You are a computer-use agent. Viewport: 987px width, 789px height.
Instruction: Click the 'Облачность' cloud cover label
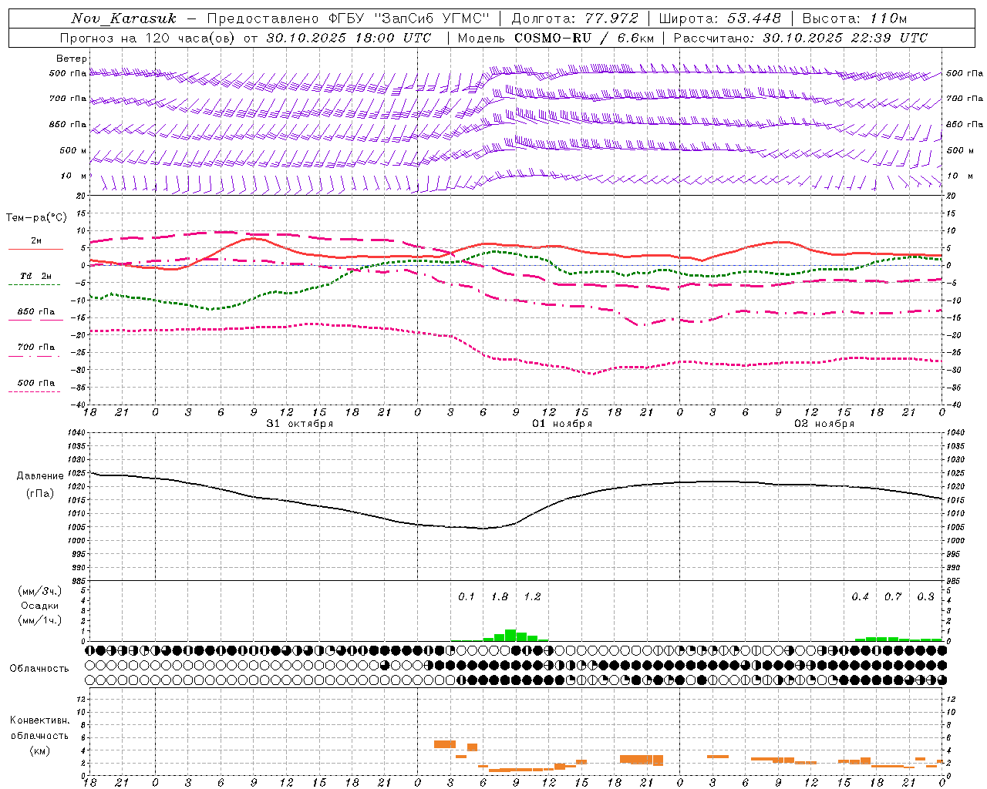39,669
